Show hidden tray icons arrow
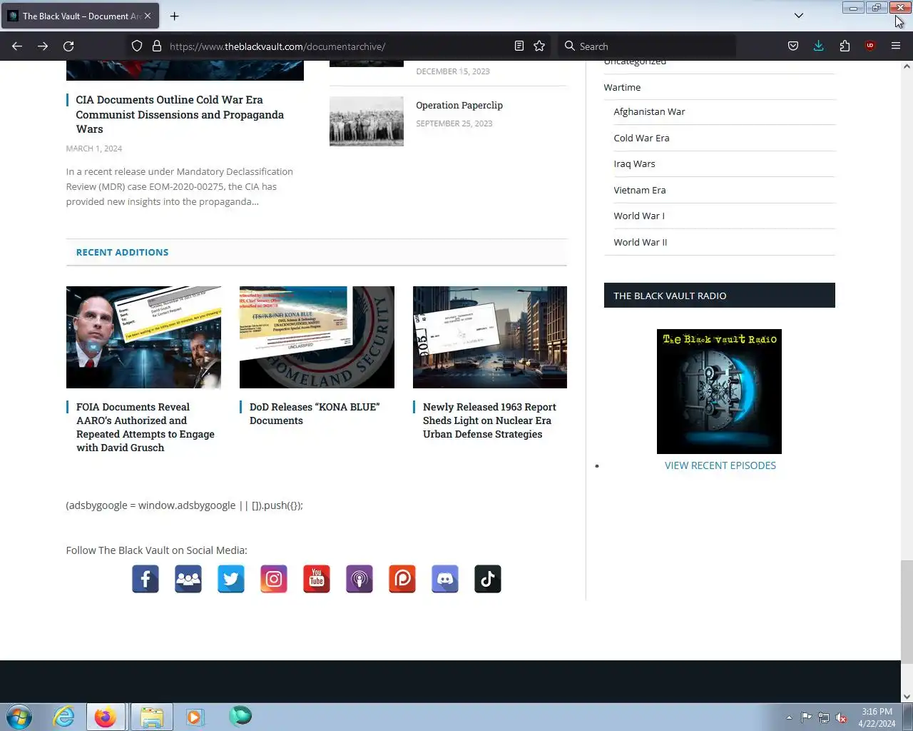Viewport: 913px width, 731px height. pos(789,717)
